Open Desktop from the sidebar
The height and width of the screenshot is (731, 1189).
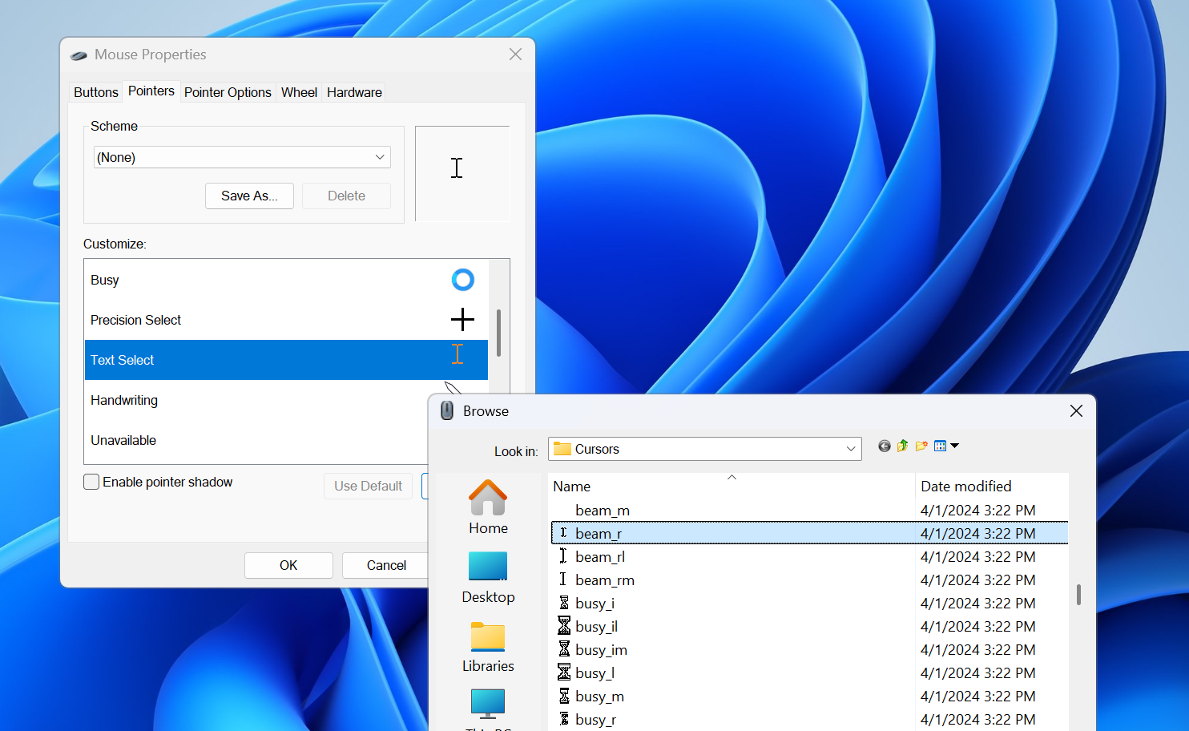[488, 567]
